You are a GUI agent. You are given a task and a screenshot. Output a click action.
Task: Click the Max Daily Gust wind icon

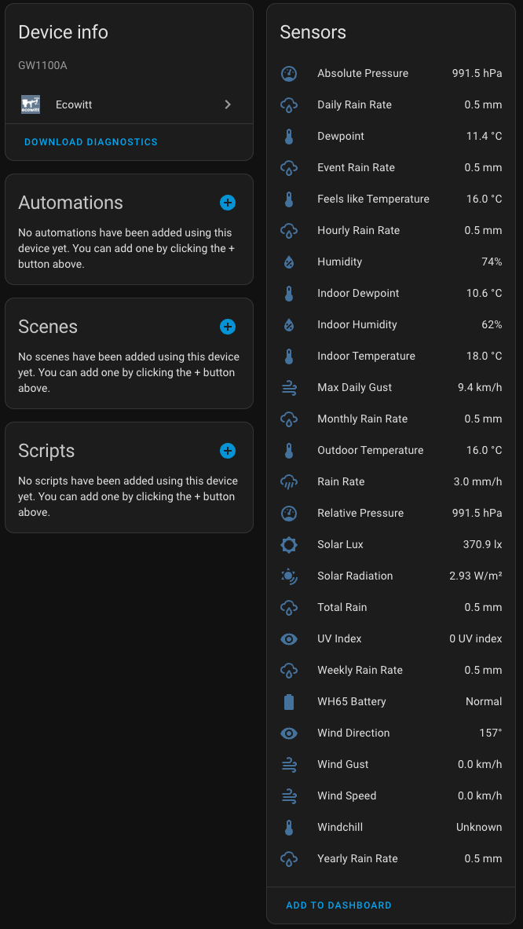pos(289,387)
